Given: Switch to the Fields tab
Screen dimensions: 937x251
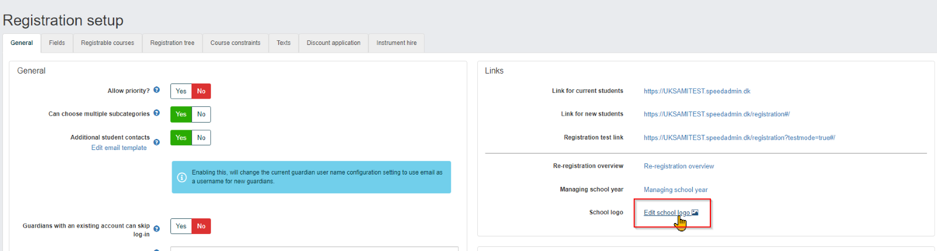Looking at the screenshot, I should point(57,43).
